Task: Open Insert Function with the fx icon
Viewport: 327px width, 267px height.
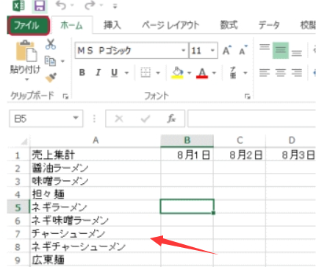Action: click(x=171, y=118)
